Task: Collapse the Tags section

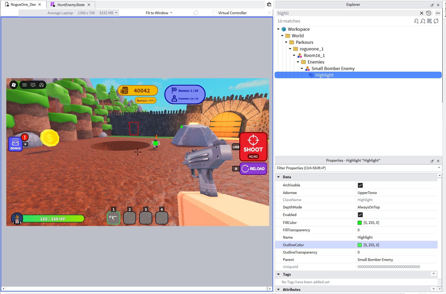Action: pyautogui.click(x=279, y=274)
